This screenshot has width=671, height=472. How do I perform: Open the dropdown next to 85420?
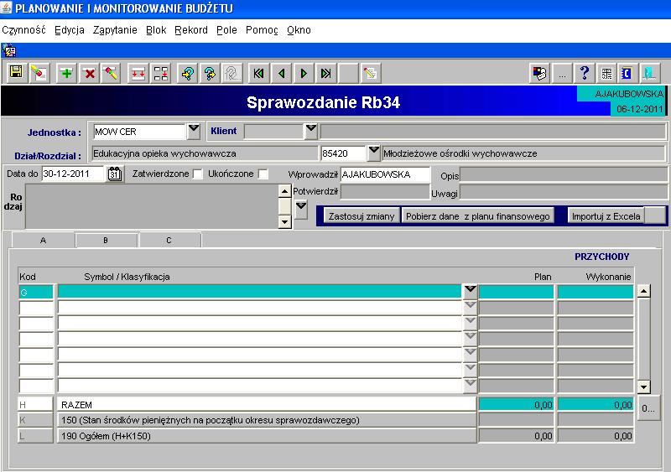tap(373, 153)
